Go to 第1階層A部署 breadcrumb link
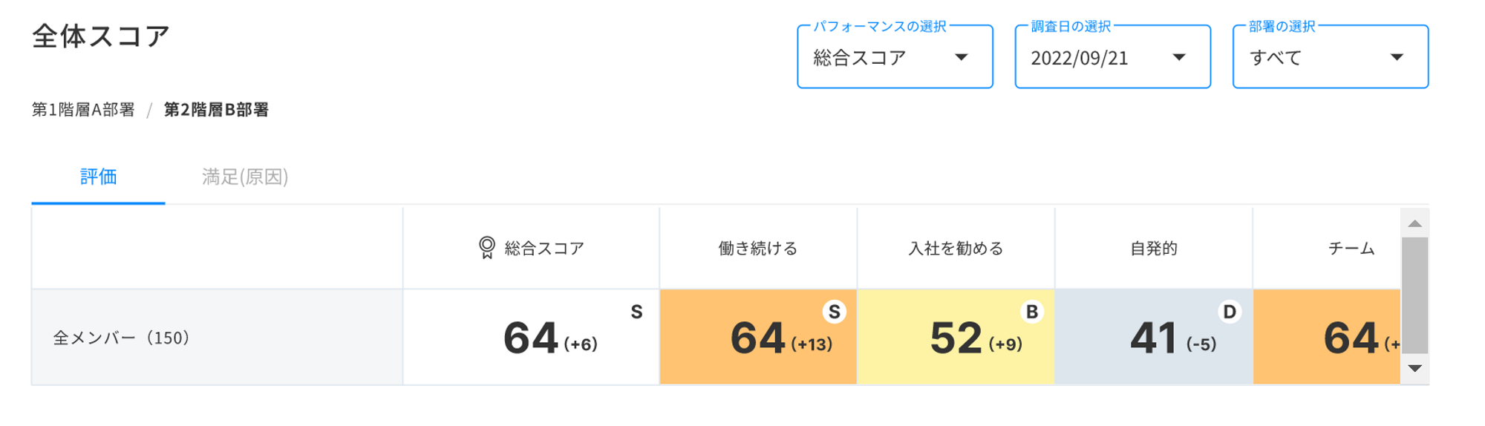1485x426 pixels. 83,110
